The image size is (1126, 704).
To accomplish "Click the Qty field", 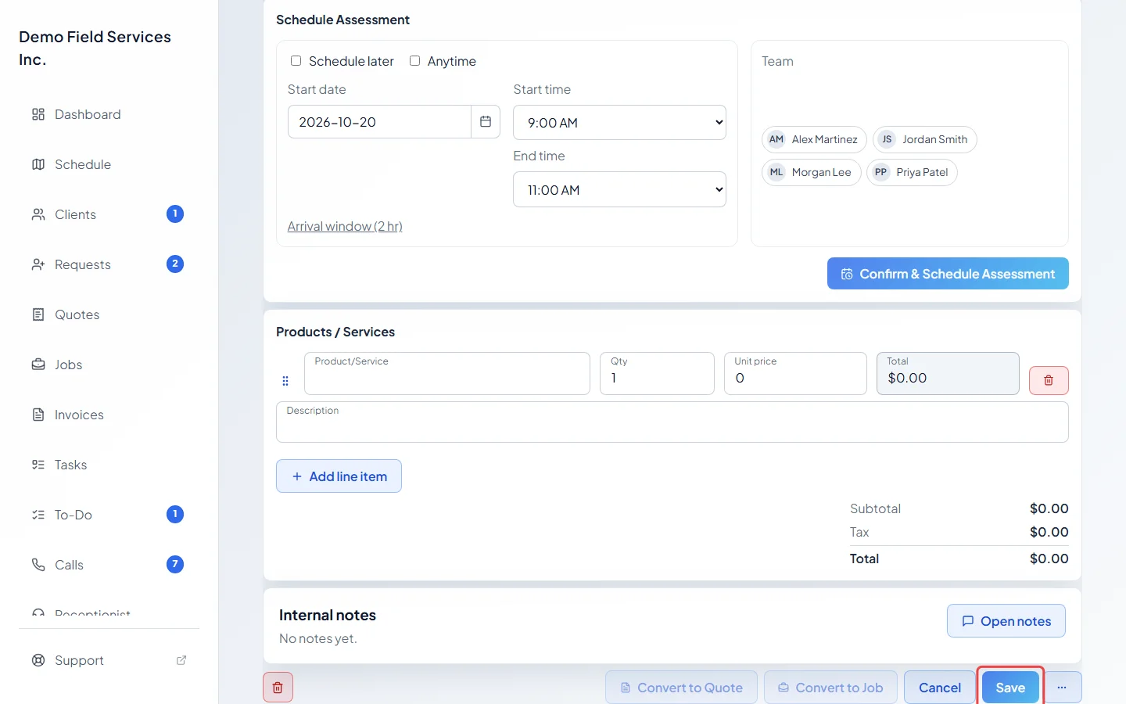I will click(x=657, y=373).
